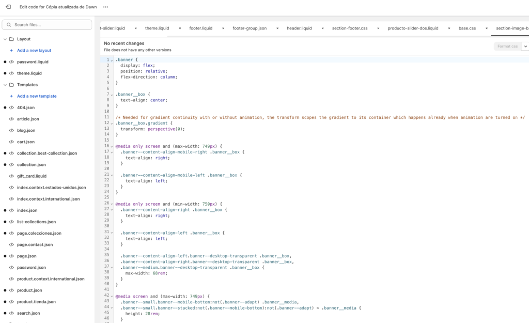Close the header.liquid tab
Screen dimensions: 529x323
[x=322, y=28]
